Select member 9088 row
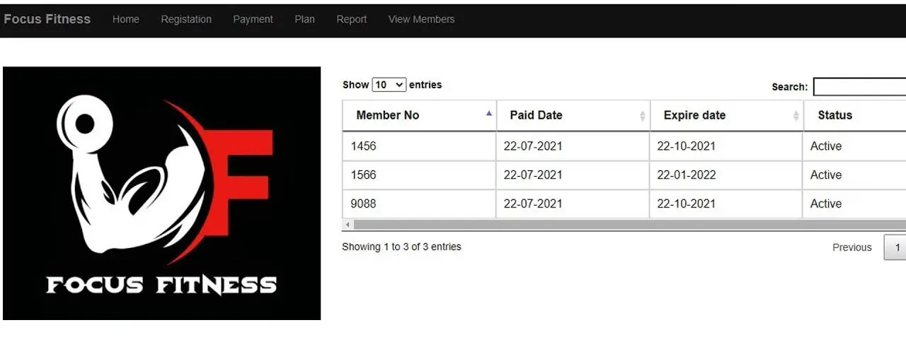Screen dimensions: 906x354 click(624, 203)
